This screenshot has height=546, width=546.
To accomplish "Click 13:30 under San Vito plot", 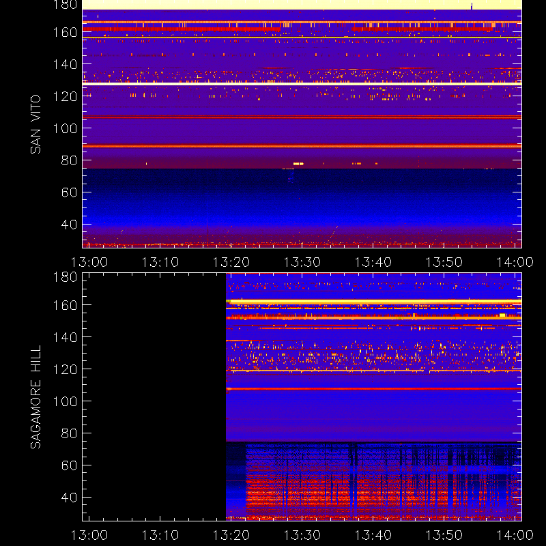I will 302,262.
